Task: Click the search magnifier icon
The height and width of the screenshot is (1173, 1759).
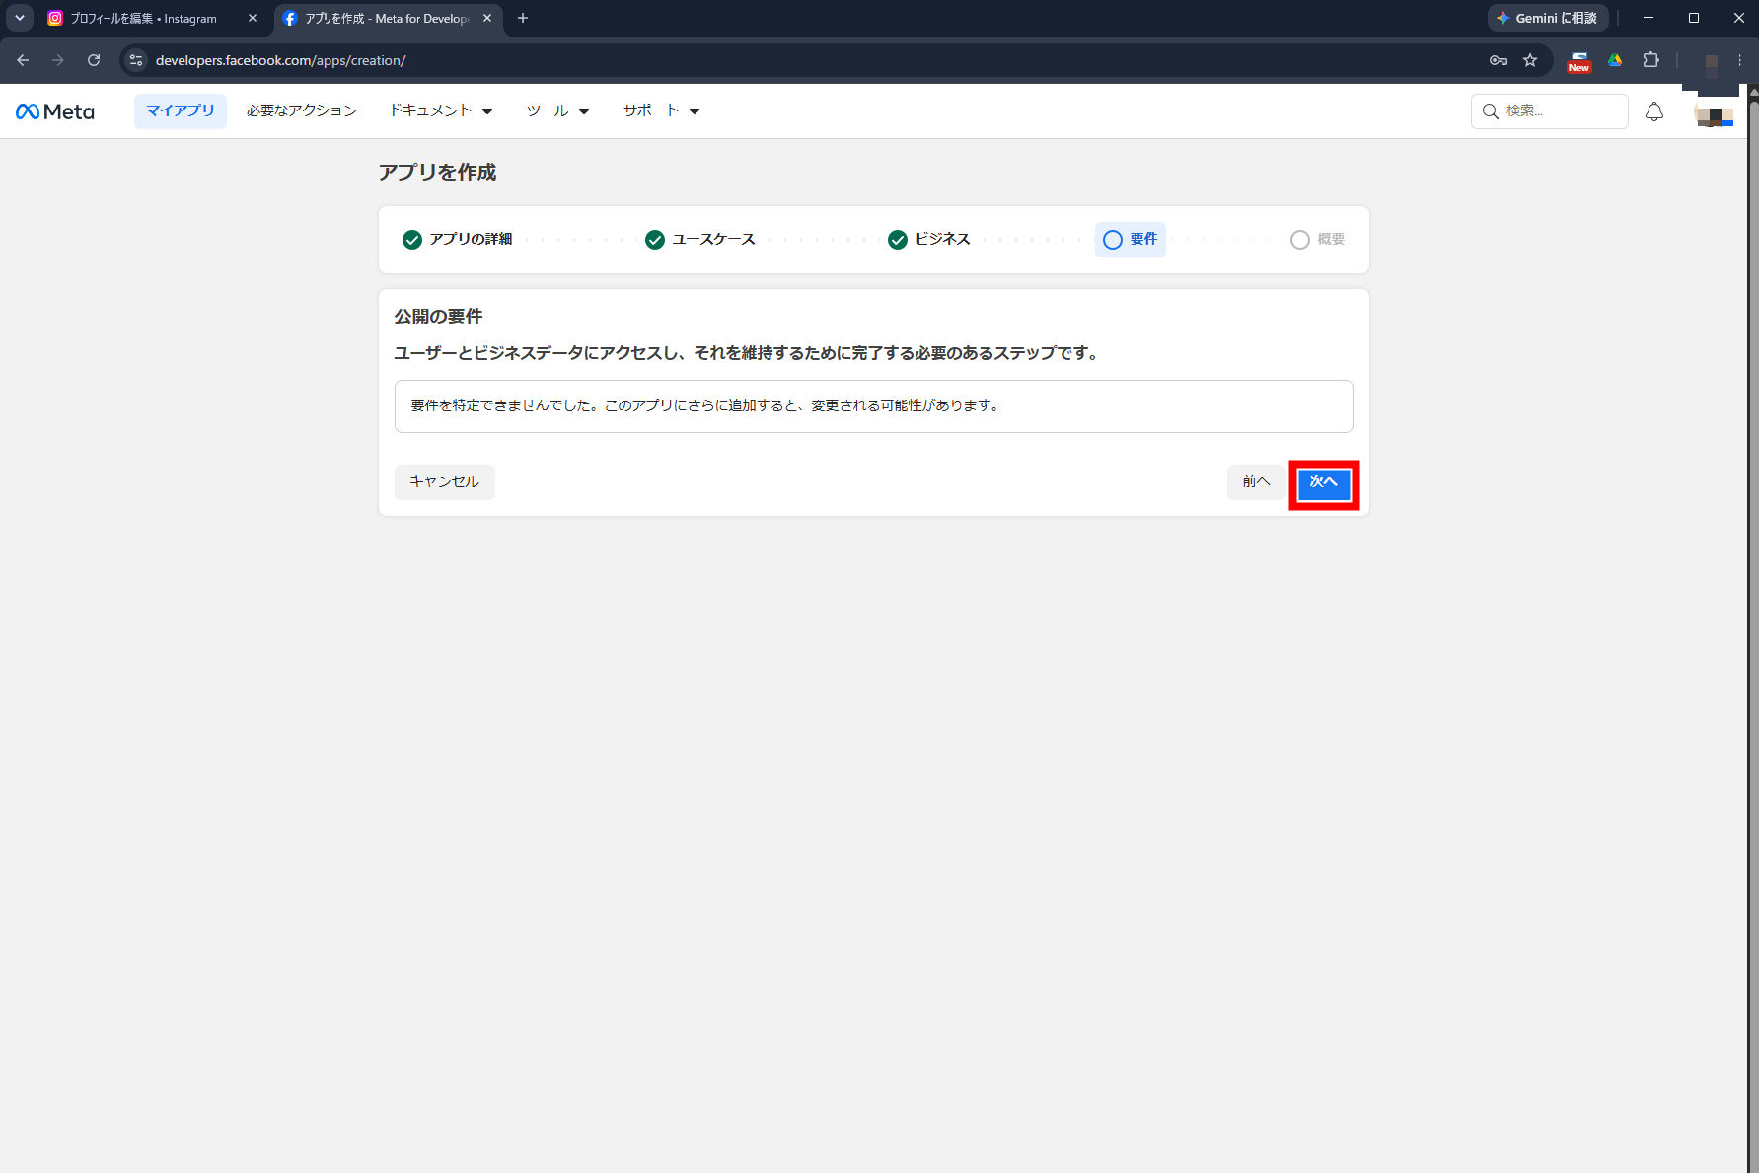Action: click(1491, 111)
